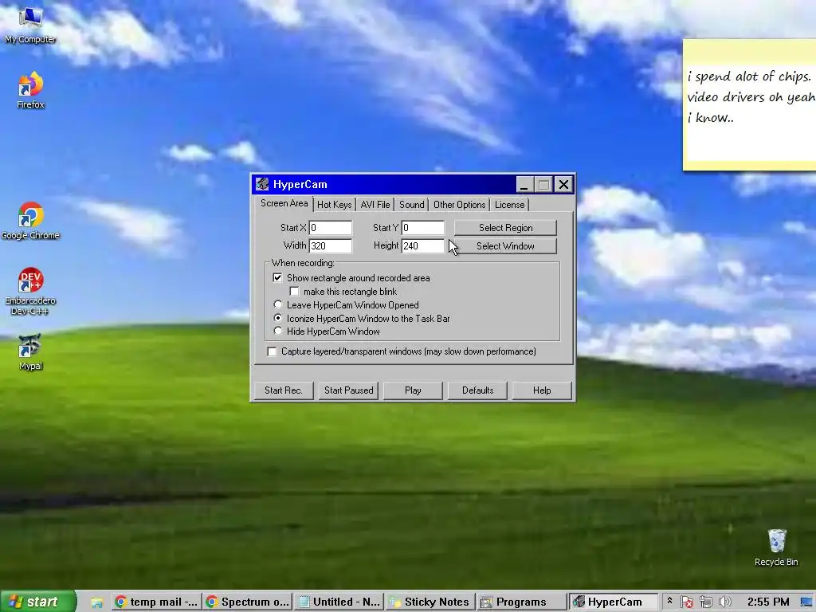Screen dimensions: 816x612
Task: Open the Other Options tab
Action: [x=460, y=205]
